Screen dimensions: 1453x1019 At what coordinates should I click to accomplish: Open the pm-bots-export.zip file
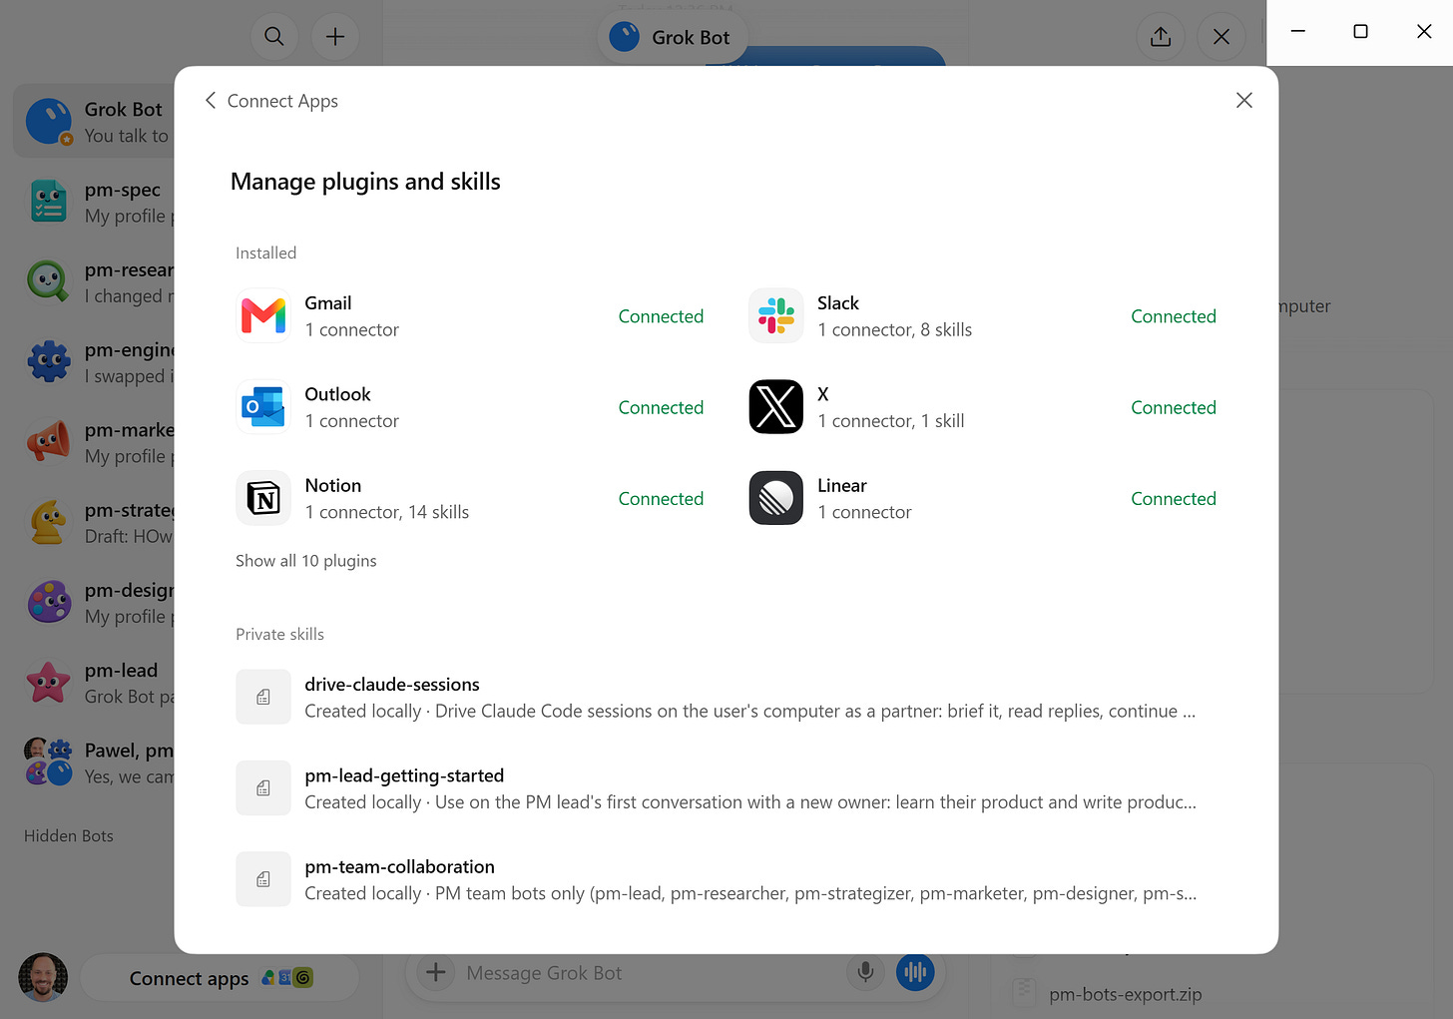[1125, 994]
